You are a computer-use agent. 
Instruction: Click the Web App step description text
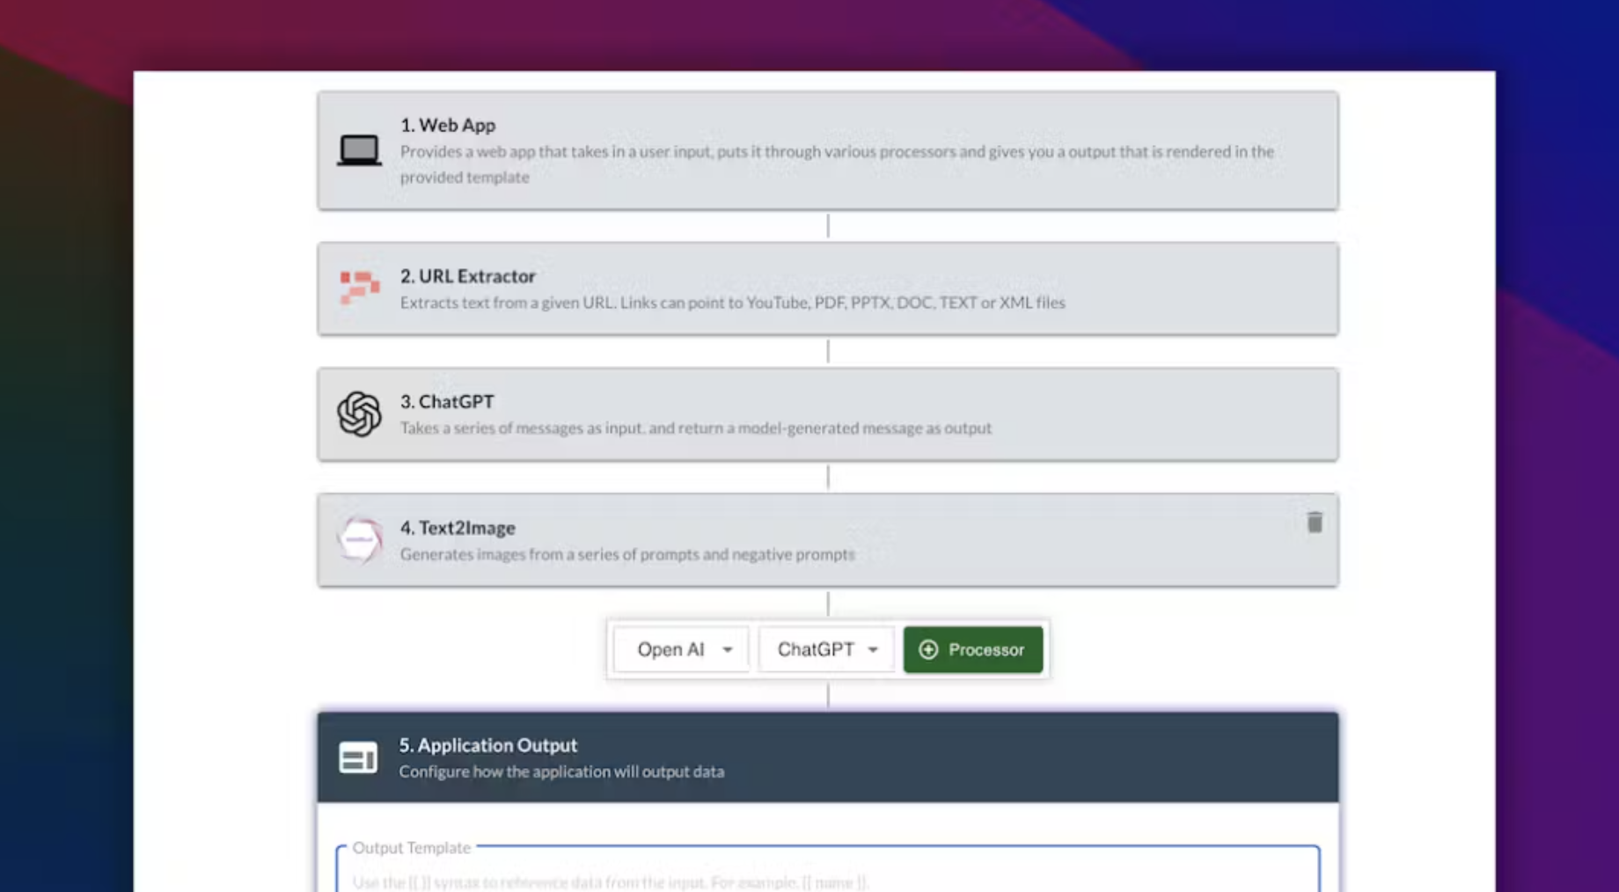tap(837, 164)
